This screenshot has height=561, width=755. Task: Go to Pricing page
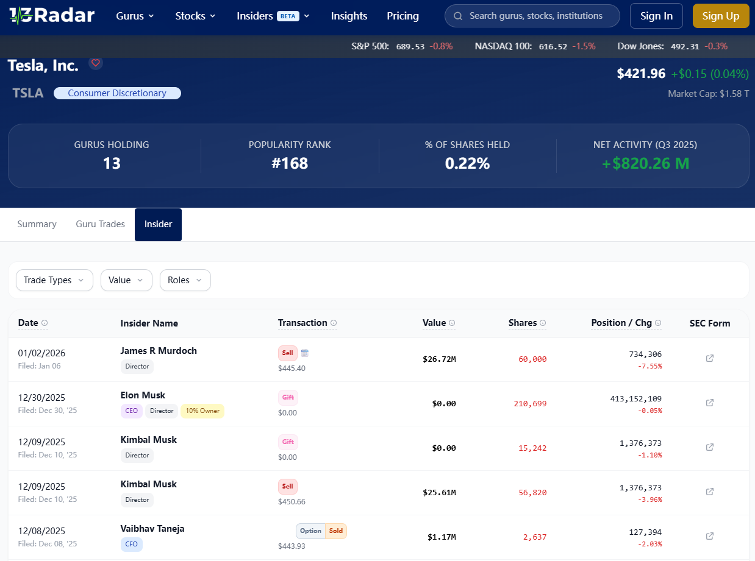[403, 16]
